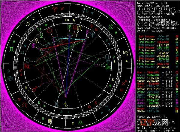The image size is (180, 132).
Task: Select the red Asc label on the horizon line
Action: [x=27, y=66]
